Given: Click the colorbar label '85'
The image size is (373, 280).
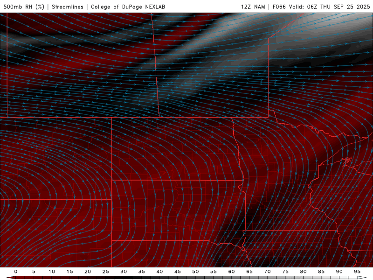Looking at the screenshot, I should coord(321,272).
